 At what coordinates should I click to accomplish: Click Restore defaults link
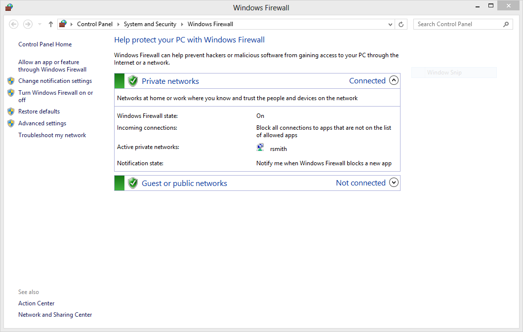coord(39,111)
